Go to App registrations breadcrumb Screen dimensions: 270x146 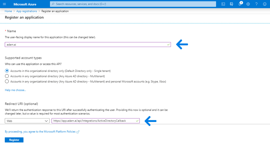point(26,11)
